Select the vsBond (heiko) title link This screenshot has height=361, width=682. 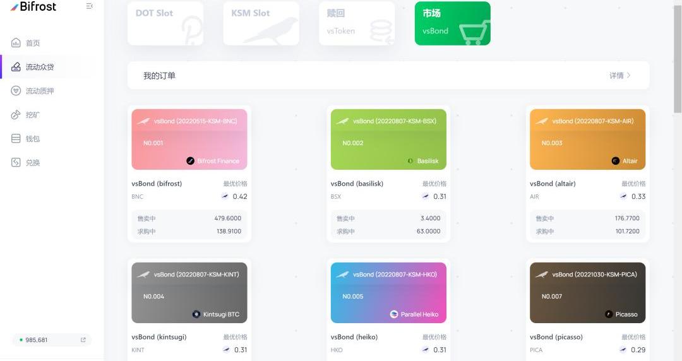354,337
